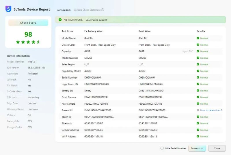Click the Touch ID row Normal check icon
Image resolution: width=231 pixels, height=155 pixels.
(198, 117)
